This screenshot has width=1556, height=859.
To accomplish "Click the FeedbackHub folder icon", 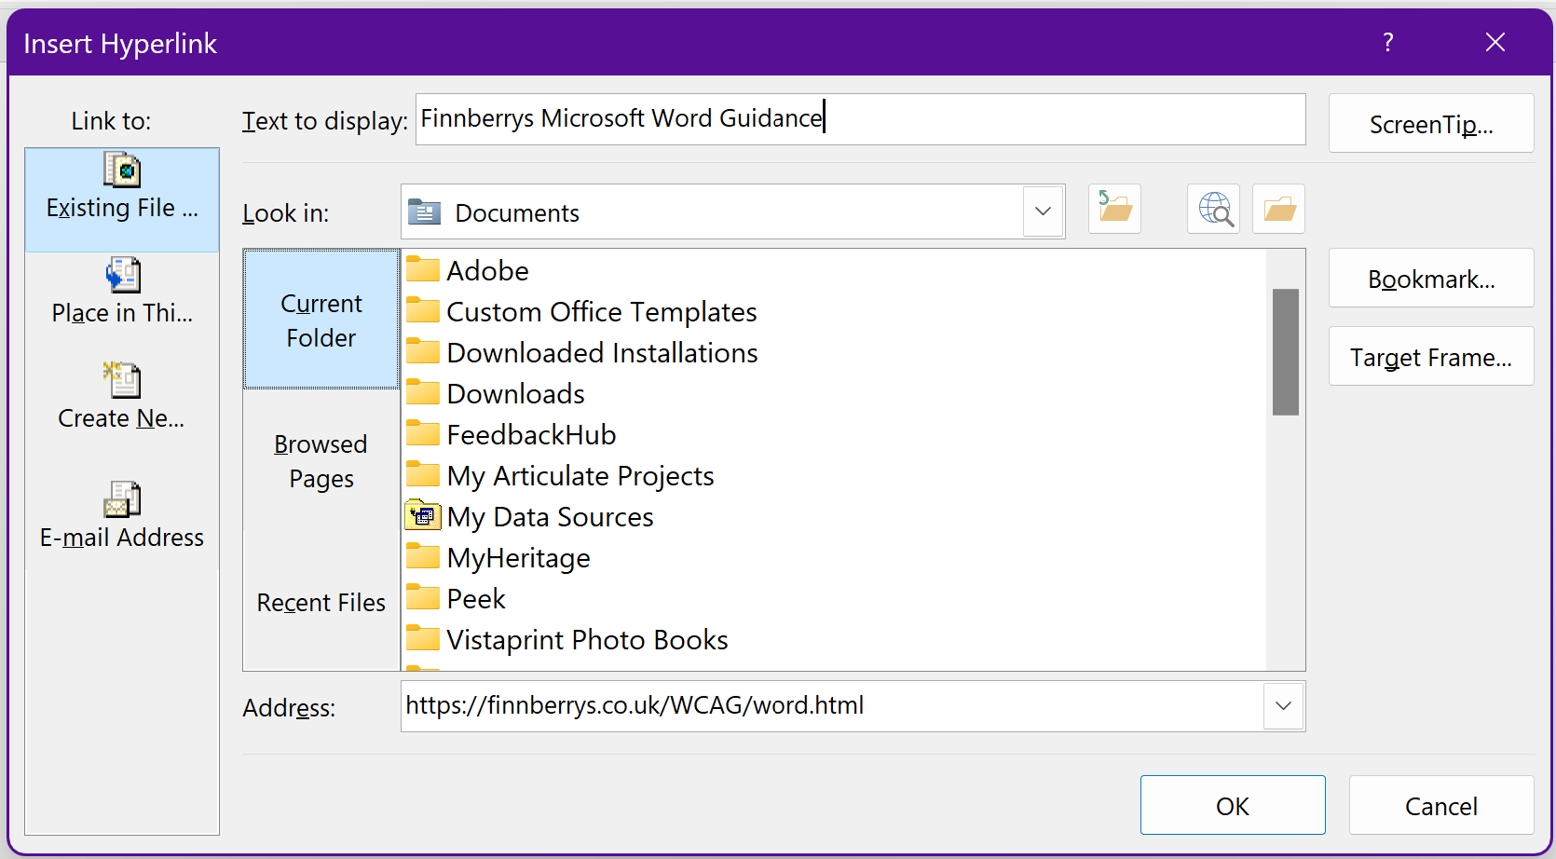I will [x=423, y=433].
